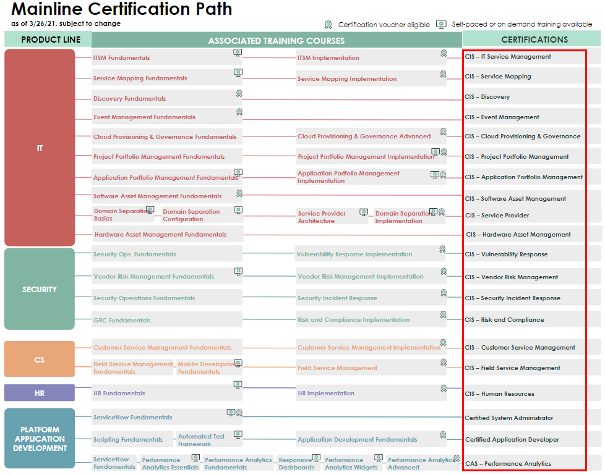Viewport: 605px width, 475px height.
Task: Click the voucher badge on HR Implementation
Action: coord(444,389)
